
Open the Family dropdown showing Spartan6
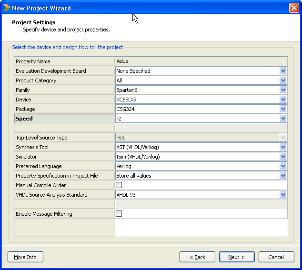point(283,90)
